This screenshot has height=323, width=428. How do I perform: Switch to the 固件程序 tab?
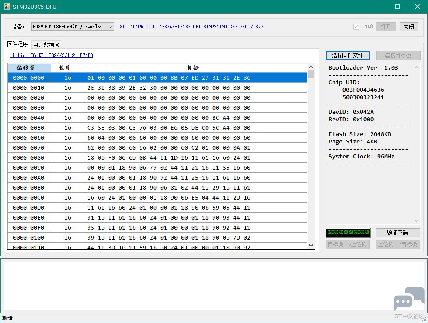18,44
